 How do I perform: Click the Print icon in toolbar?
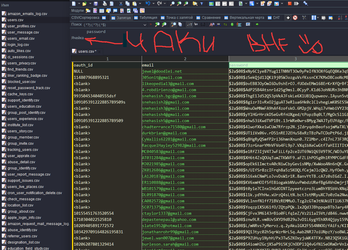tap(105, 4)
